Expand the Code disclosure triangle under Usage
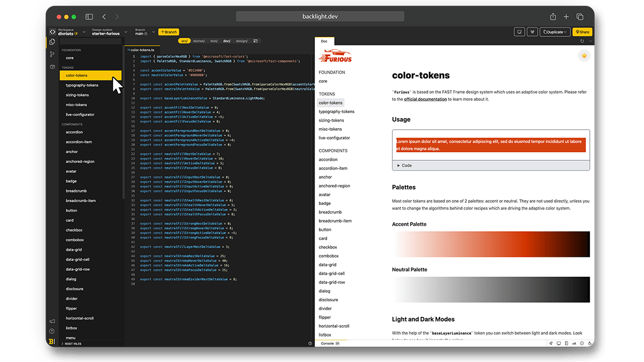This screenshot has width=644, height=362. point(399,166)
